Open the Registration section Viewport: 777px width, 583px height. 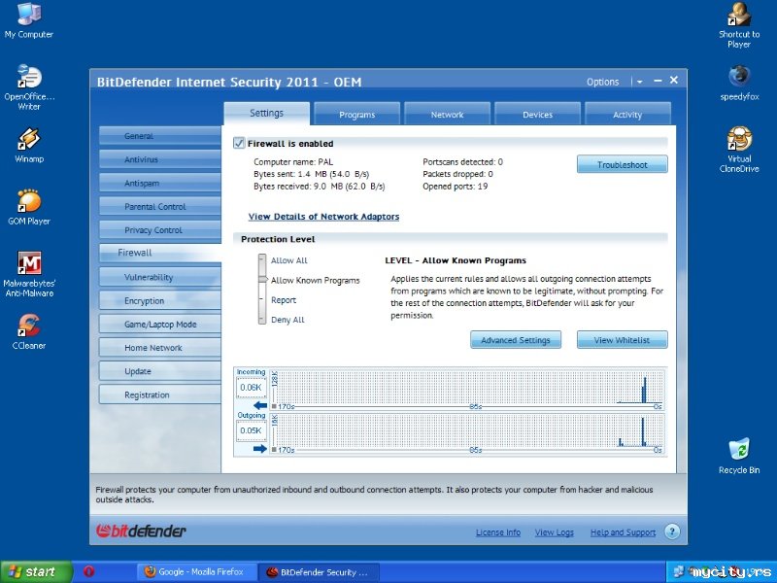click(x=159, y=394)
